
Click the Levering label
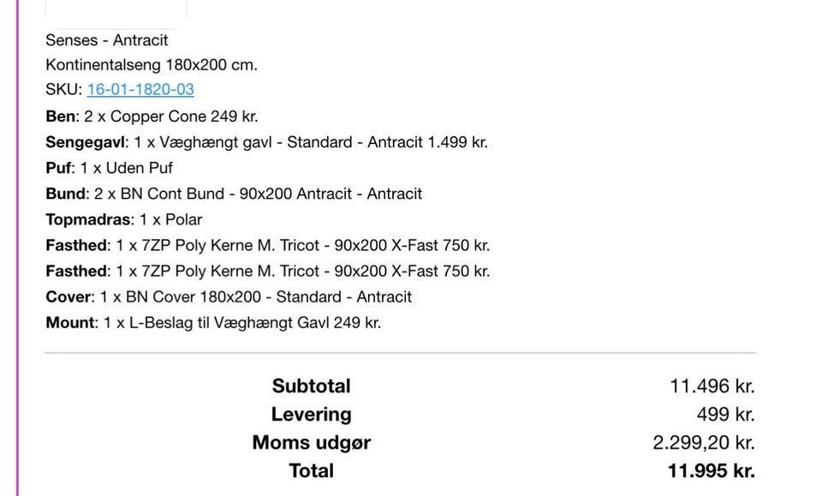pos(311,415)
